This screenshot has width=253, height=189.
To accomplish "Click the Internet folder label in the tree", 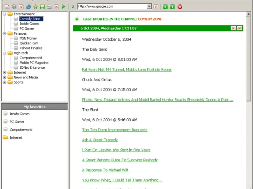I will click(20, 72).
